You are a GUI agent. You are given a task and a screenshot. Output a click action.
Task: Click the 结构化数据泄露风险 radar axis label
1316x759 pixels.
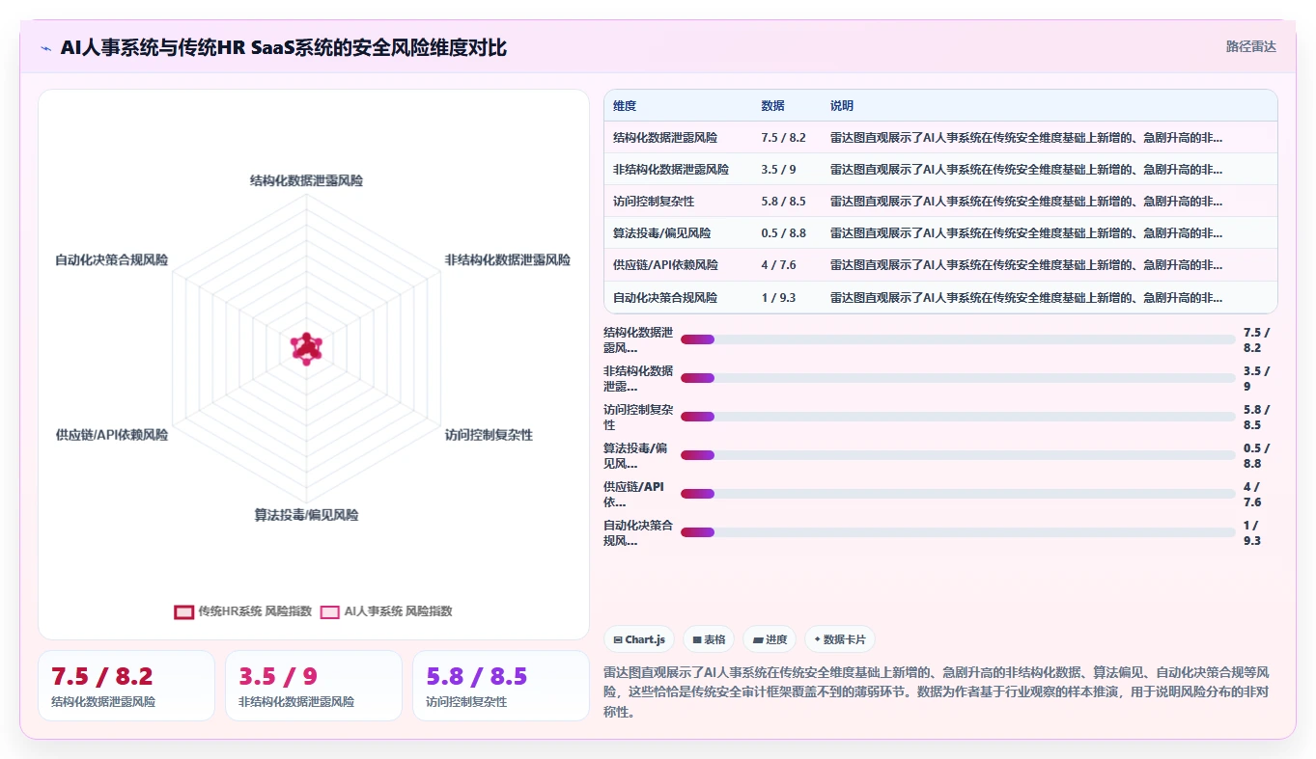(x=307, y=180)
